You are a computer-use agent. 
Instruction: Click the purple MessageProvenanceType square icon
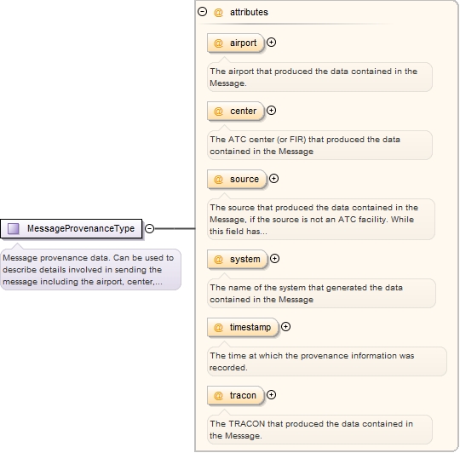point(13,229)
